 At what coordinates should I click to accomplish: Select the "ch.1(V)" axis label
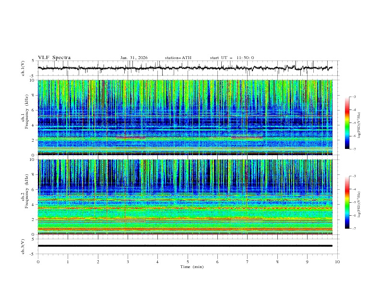pos(23,68)
